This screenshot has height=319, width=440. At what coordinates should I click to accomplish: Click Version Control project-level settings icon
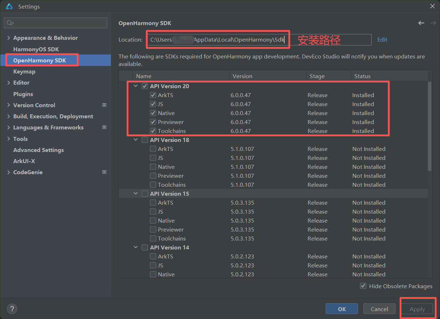pos(105,105)
